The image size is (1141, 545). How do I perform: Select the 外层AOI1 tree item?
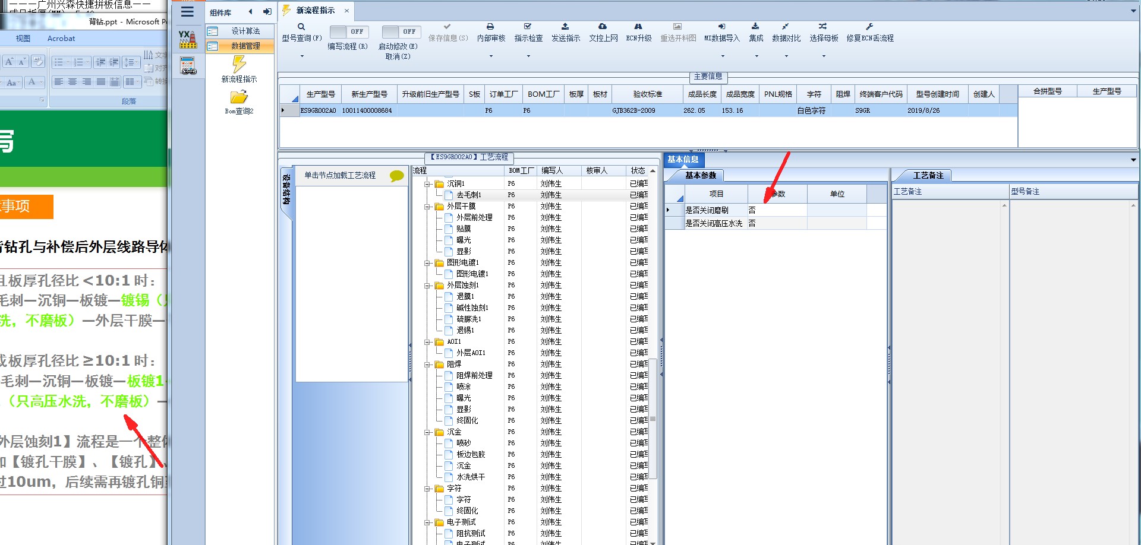click(x=471, y=353)
